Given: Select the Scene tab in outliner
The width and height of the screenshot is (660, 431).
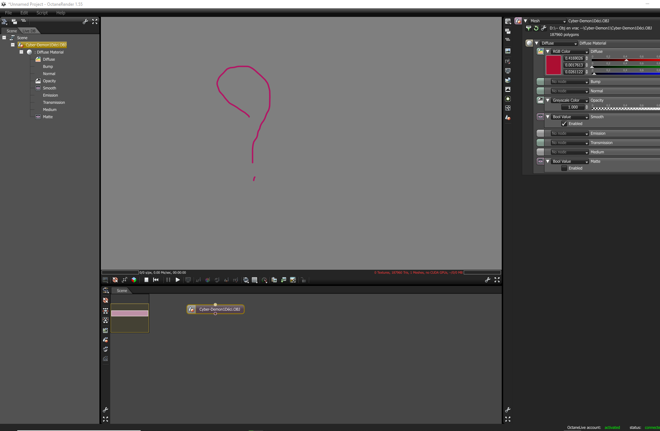Looking at the screenshot, I should click(x=11, y=31).
